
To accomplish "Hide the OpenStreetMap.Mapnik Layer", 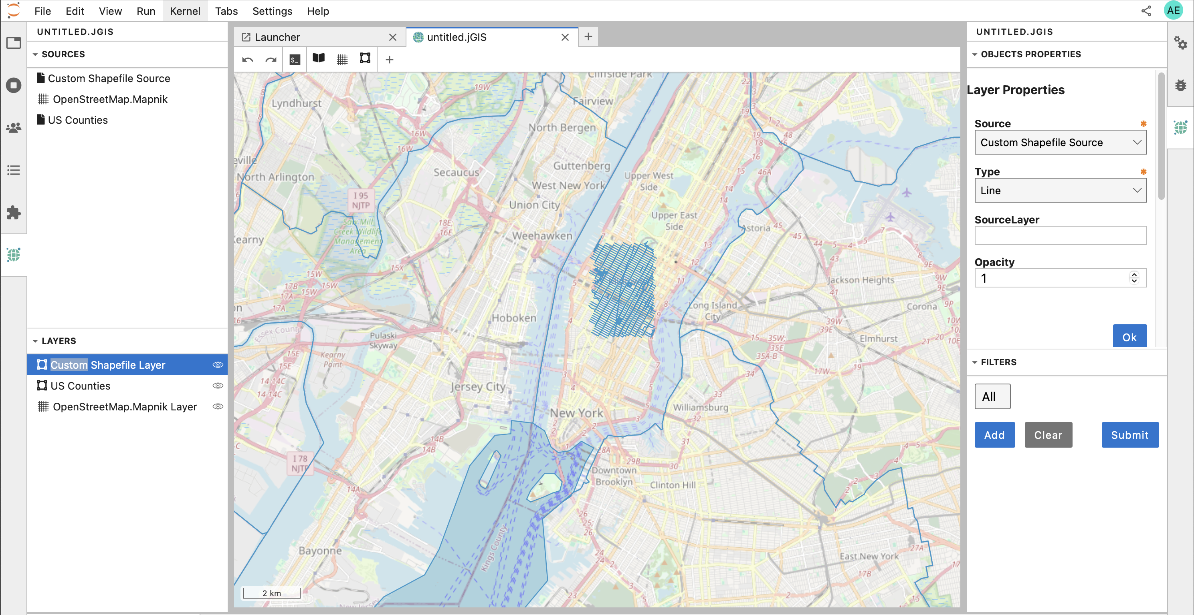I will click(218, 406).
